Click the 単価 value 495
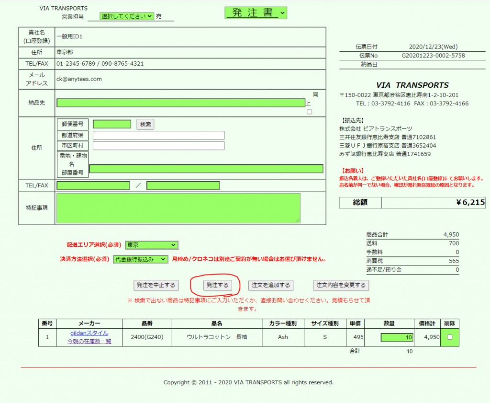490x403 pixels. pos(358,337)
